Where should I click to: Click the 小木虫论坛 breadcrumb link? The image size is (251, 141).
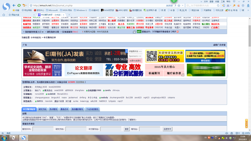click(x=36, y=37)
